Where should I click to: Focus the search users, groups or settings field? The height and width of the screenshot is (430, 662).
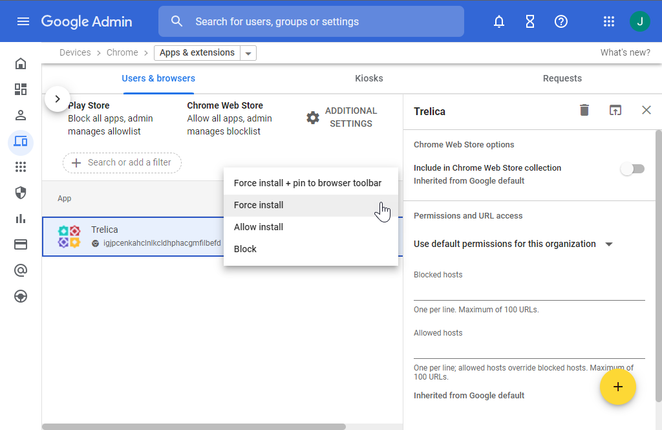click(311, 21)
